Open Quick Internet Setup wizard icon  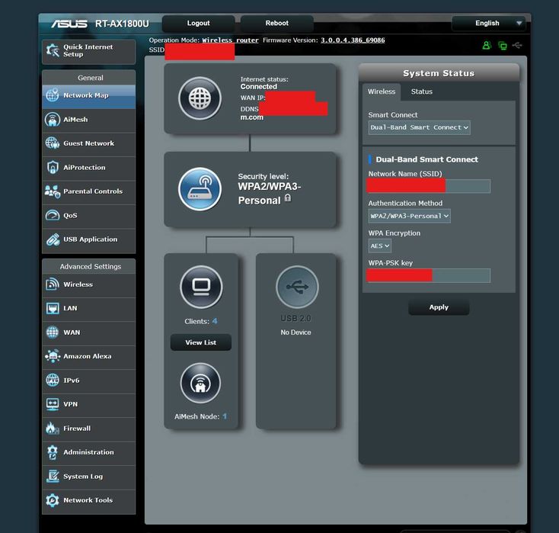[53, 50]
